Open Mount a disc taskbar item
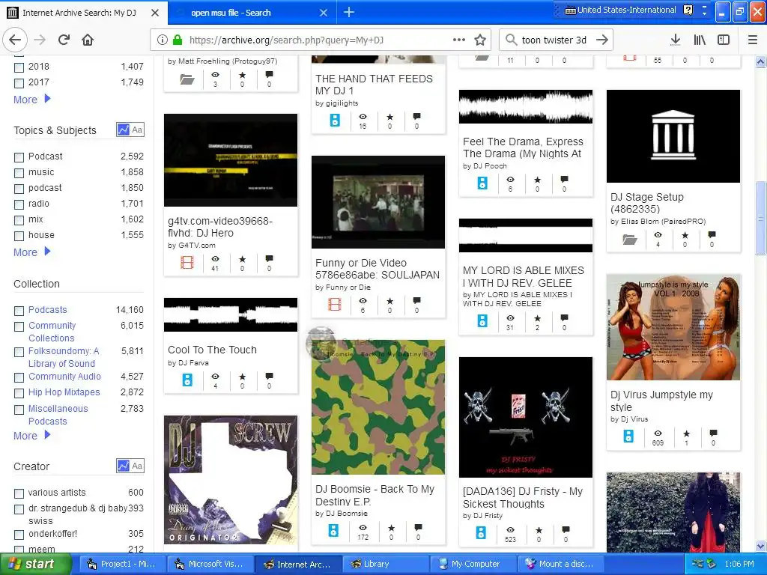 point(562,564)
